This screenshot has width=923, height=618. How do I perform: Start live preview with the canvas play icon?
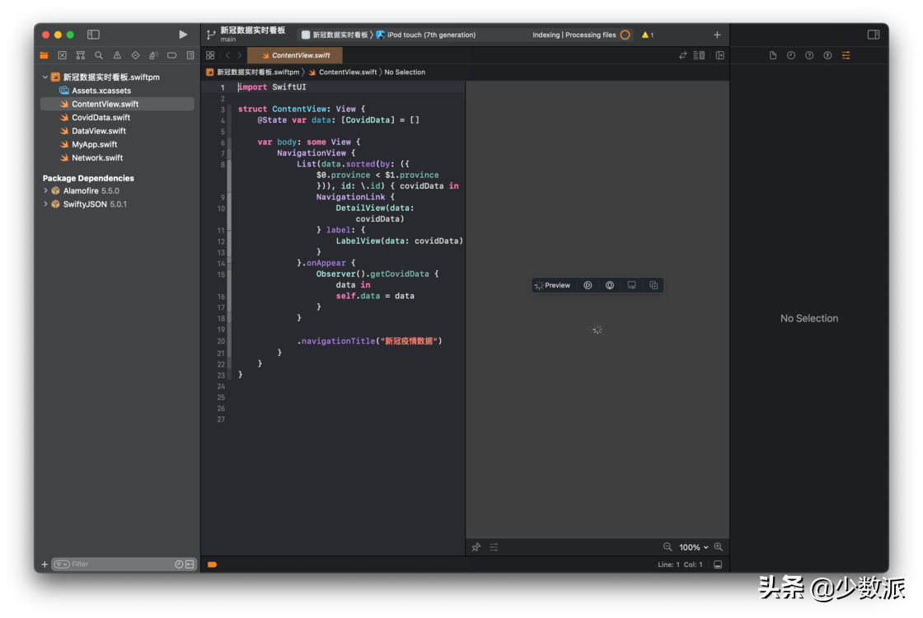588,285
